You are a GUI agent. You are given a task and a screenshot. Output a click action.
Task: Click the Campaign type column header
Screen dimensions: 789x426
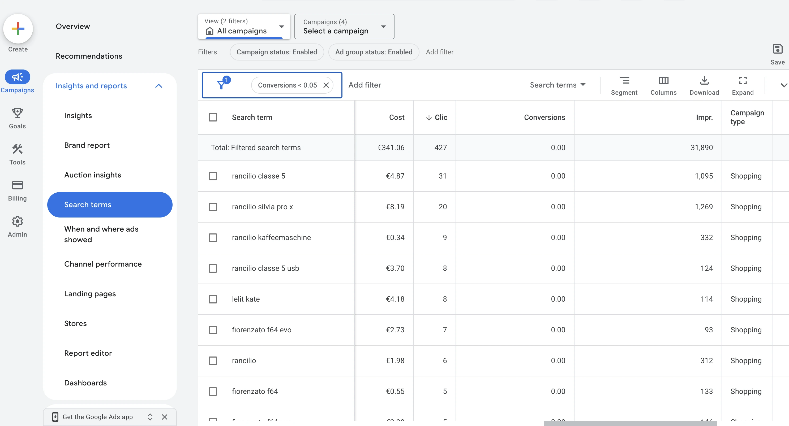tap(747, 117)
